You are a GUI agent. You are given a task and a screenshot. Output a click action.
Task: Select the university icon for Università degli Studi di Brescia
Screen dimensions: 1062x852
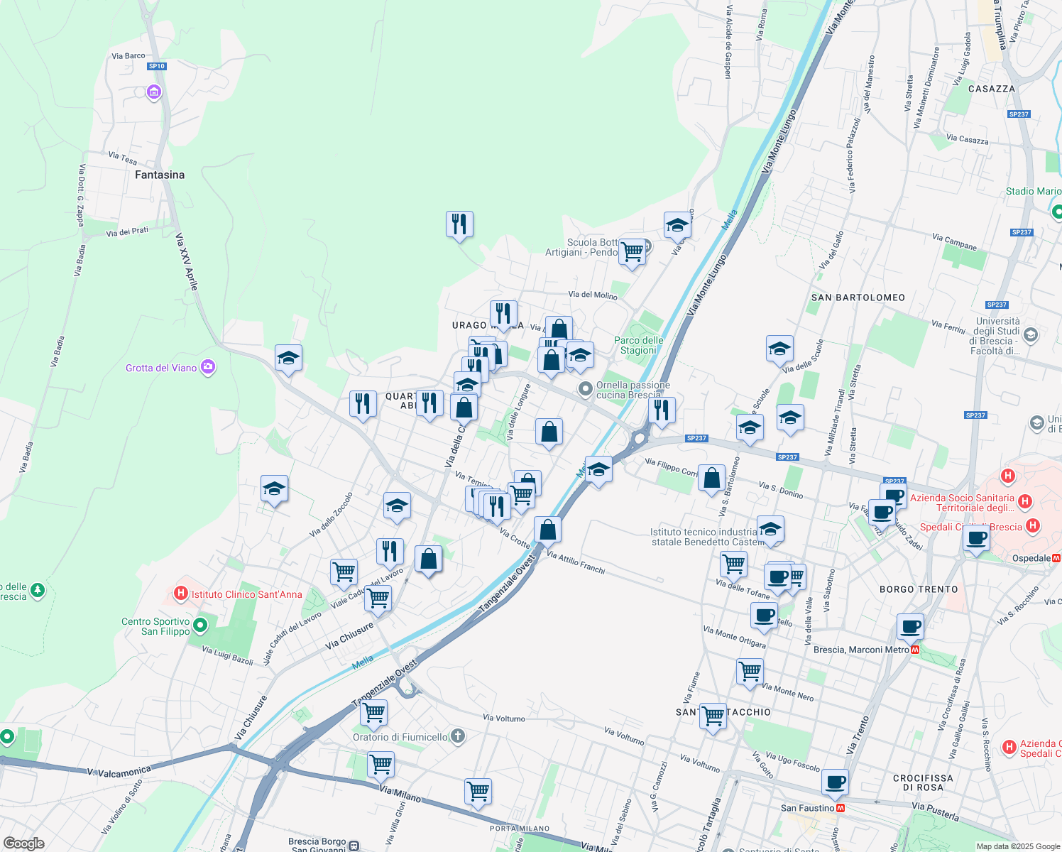[1031, 335]
